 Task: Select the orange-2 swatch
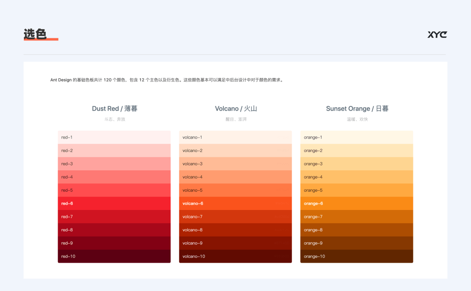(x=357, y=151)
